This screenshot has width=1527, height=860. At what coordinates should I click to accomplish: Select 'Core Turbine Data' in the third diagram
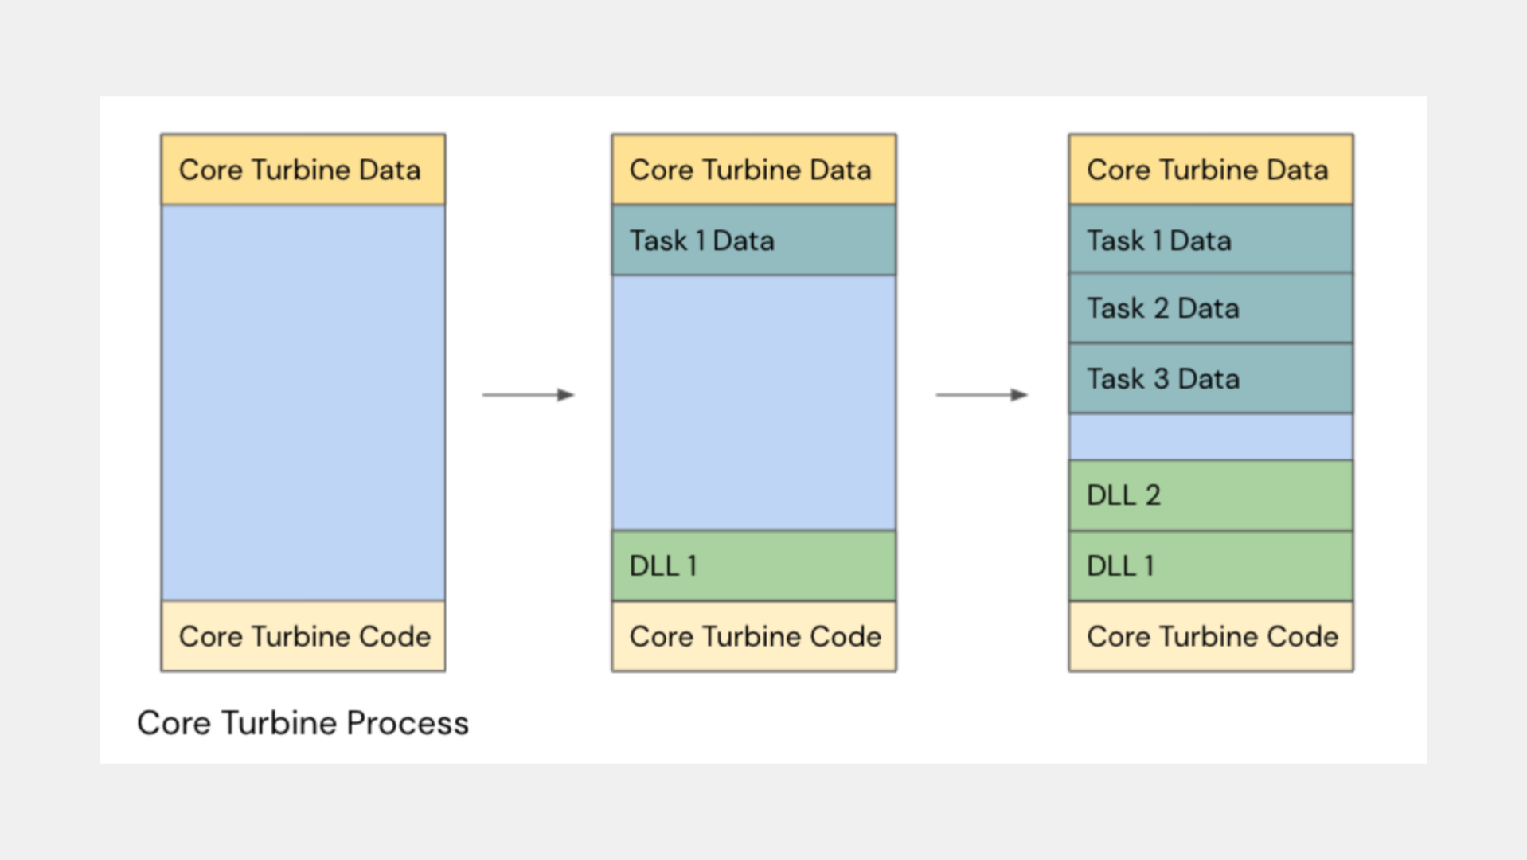[1210, 170]
